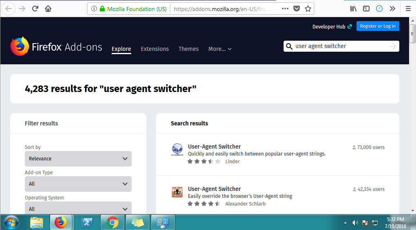This screenshot has width=416, height=230.
Task: Switch to the Extensions tab
Action: (155, 49)
